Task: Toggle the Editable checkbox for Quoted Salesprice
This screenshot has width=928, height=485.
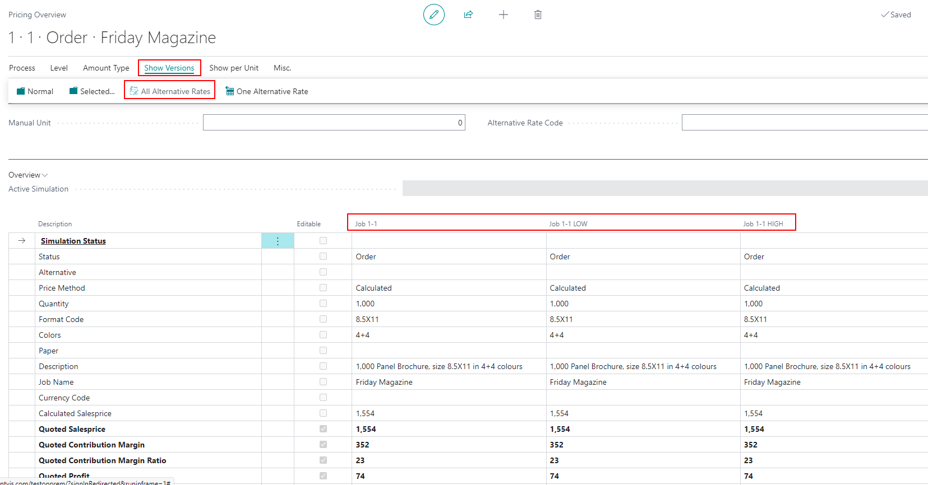Action: tap(323, 429)
